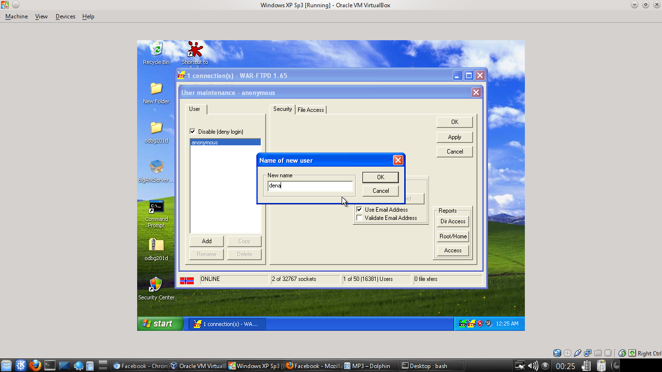Open the VirtualBox Devices menu

click(65, 16)
